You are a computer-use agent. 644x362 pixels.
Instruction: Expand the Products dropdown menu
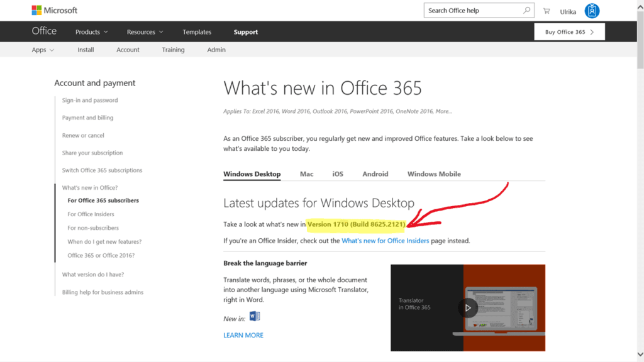coord(92,32)
